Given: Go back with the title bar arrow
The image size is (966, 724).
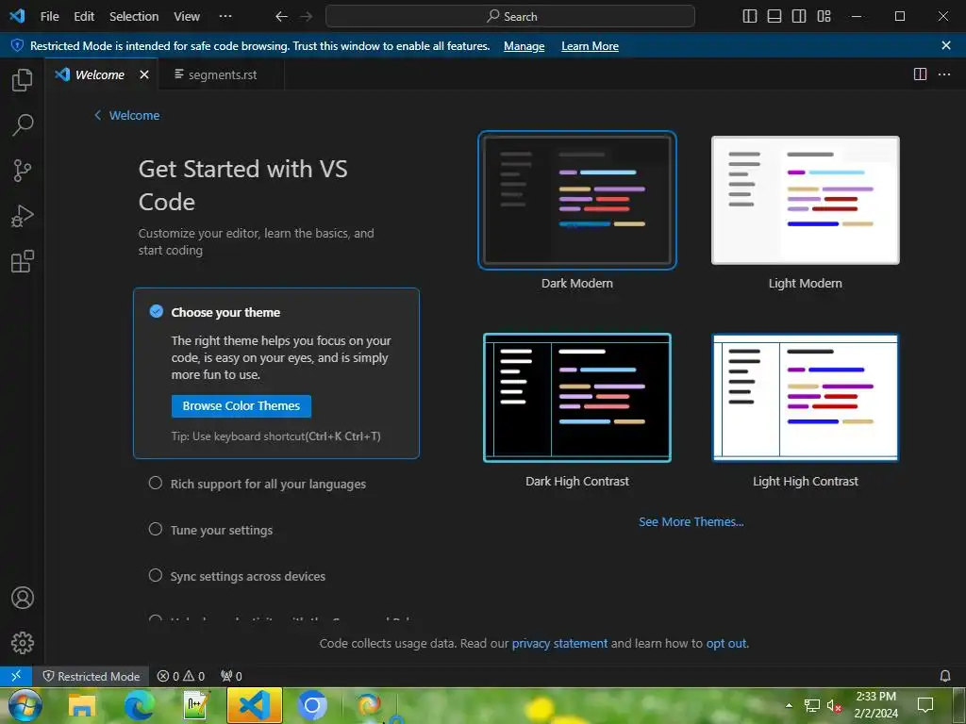Looking at the screenshot, I should [281, 16].
